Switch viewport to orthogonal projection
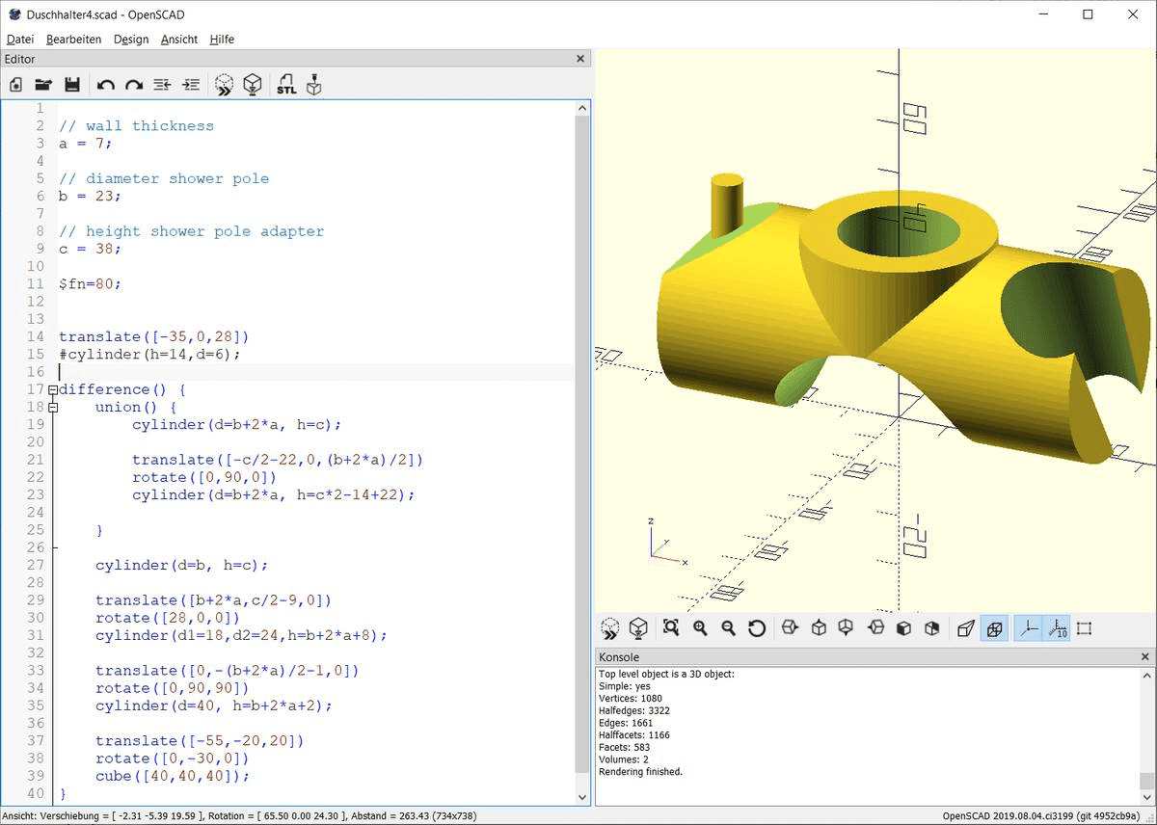Screen dimensions: 1157x825 [x=994, y=627]
